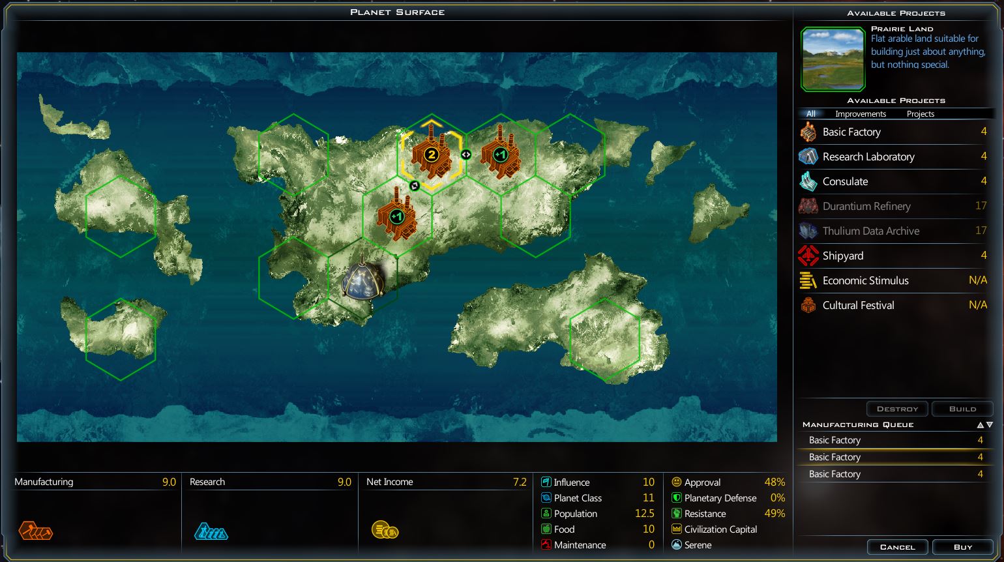Image resolution: width=1004 pixels, height=562 pixels.
Task: Open the Projects filter tab
Action: 921,114
